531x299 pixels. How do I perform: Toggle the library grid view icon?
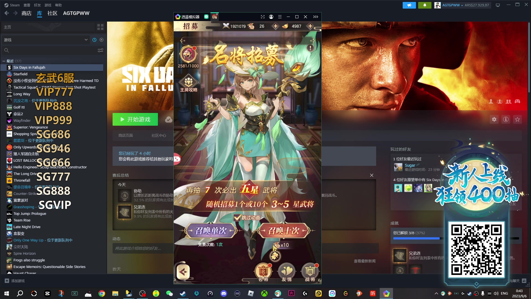(100, 27)
